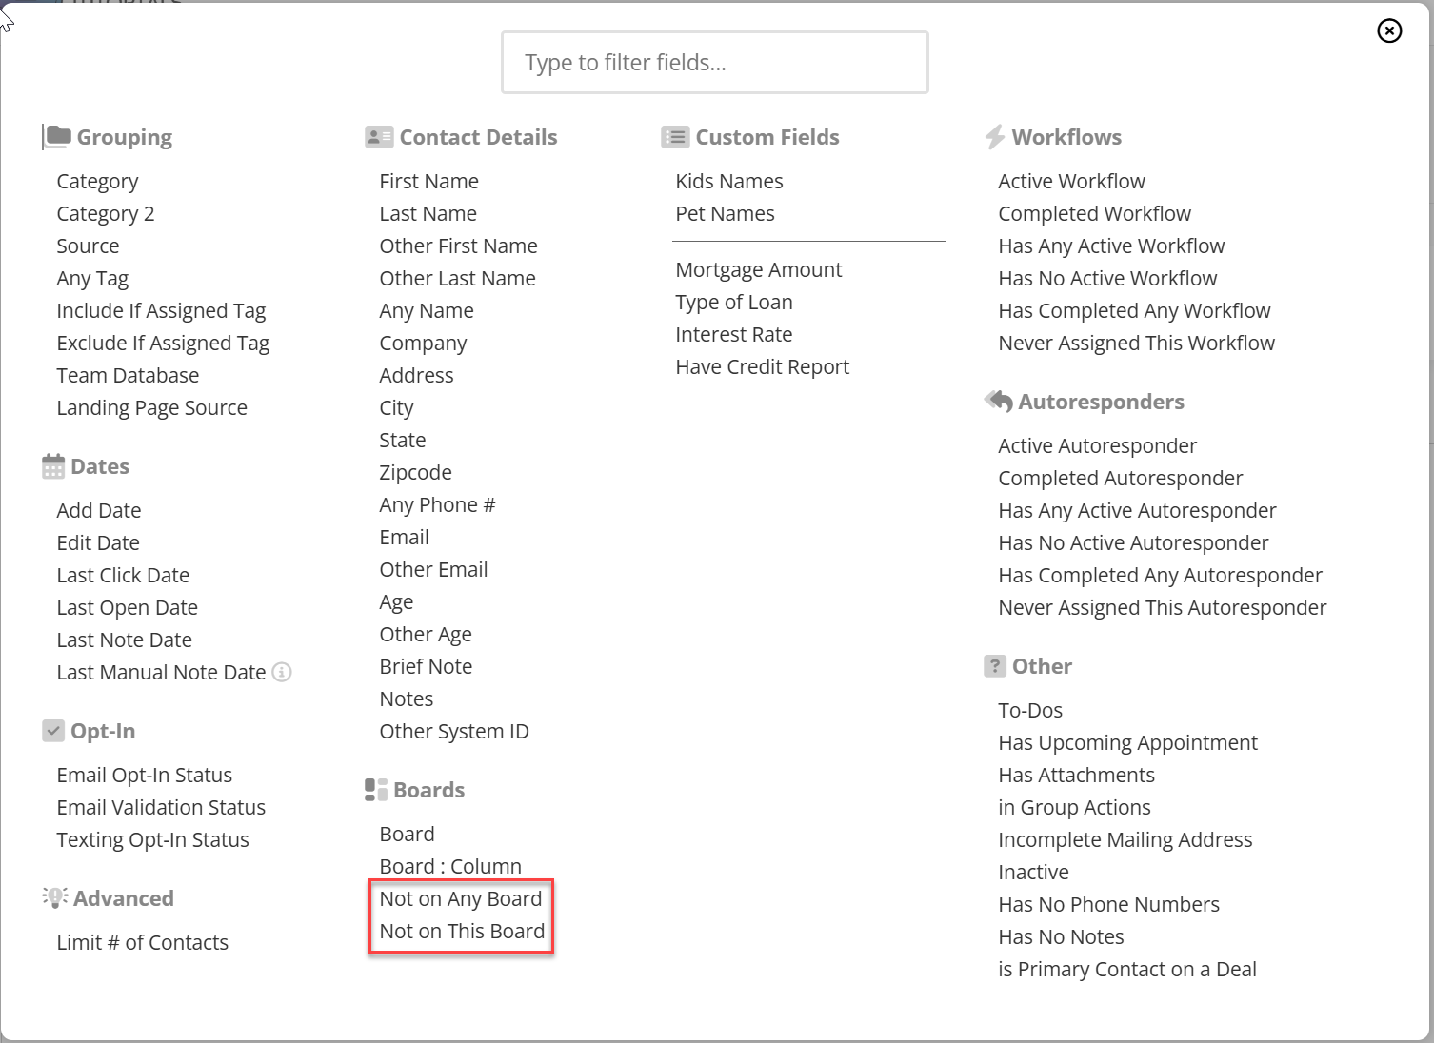The image size is (1434, 1043).
Task: Select the Source field
Action: pos(88,246)
